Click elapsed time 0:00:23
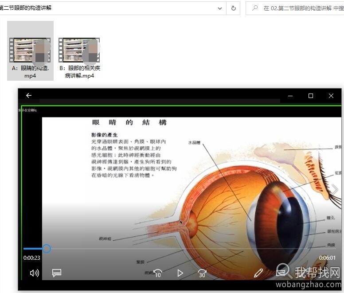Image resolution: width=344 pixels, height=293 pixels. [x=32, y=258]
